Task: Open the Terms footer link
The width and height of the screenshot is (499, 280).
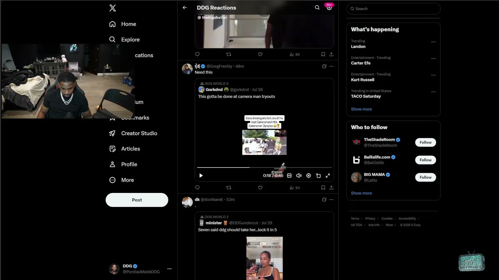Action: click(355, 219)
